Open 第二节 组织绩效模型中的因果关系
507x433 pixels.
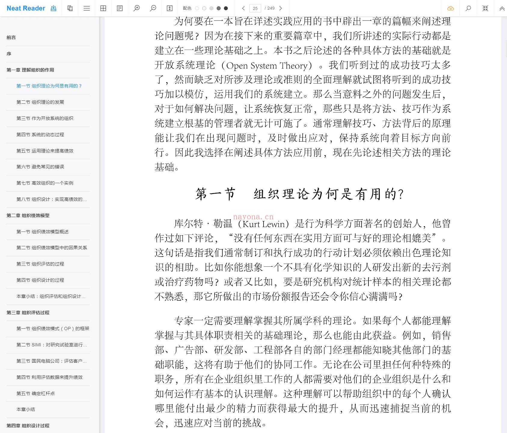pyautogui.click(x=52, y=248)
